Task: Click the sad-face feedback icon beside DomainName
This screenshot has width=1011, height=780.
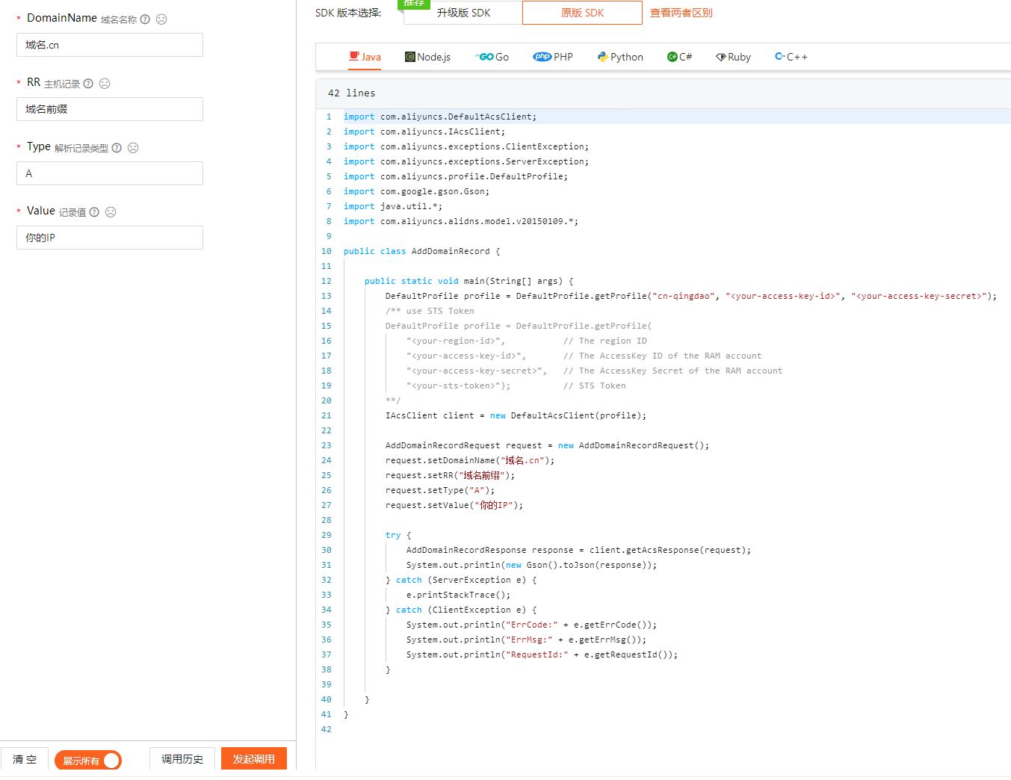Action: coord(161,19)
